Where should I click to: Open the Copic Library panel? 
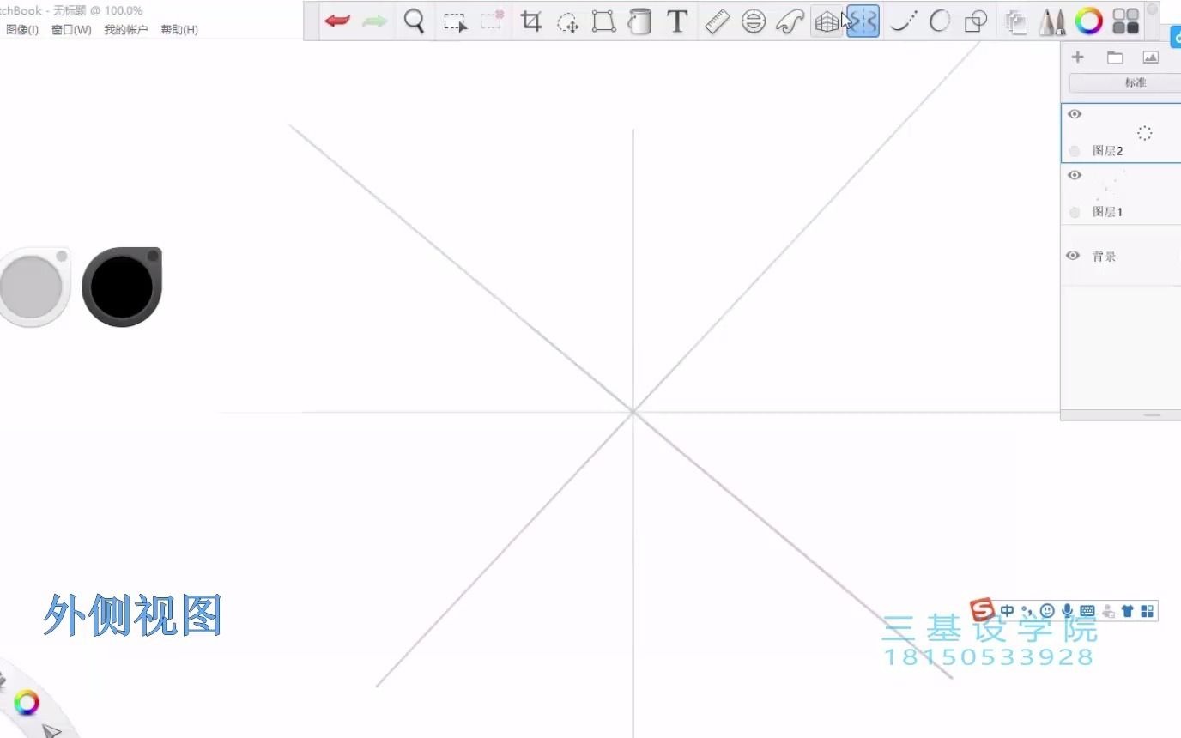click(x=1016, y=21)
